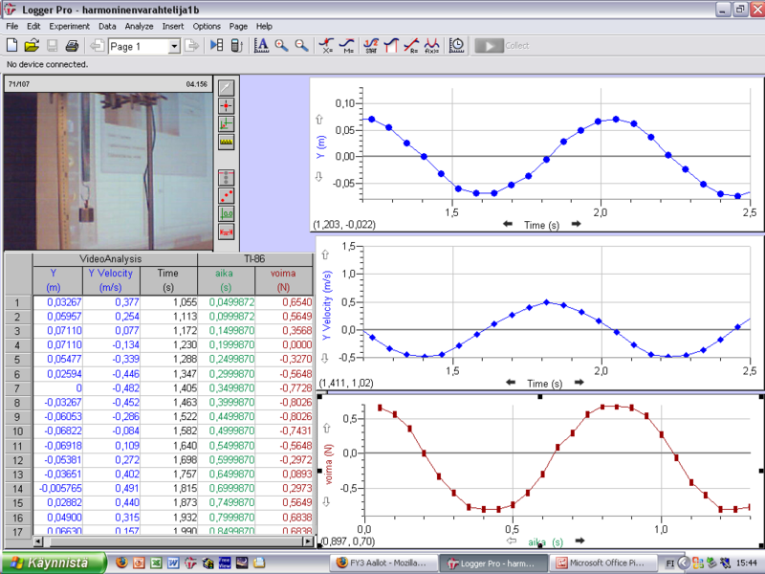This screenshot has width=765, height=574.
Task: Select the yellow Set Scale ruler tool
Action: pos(227,142)
